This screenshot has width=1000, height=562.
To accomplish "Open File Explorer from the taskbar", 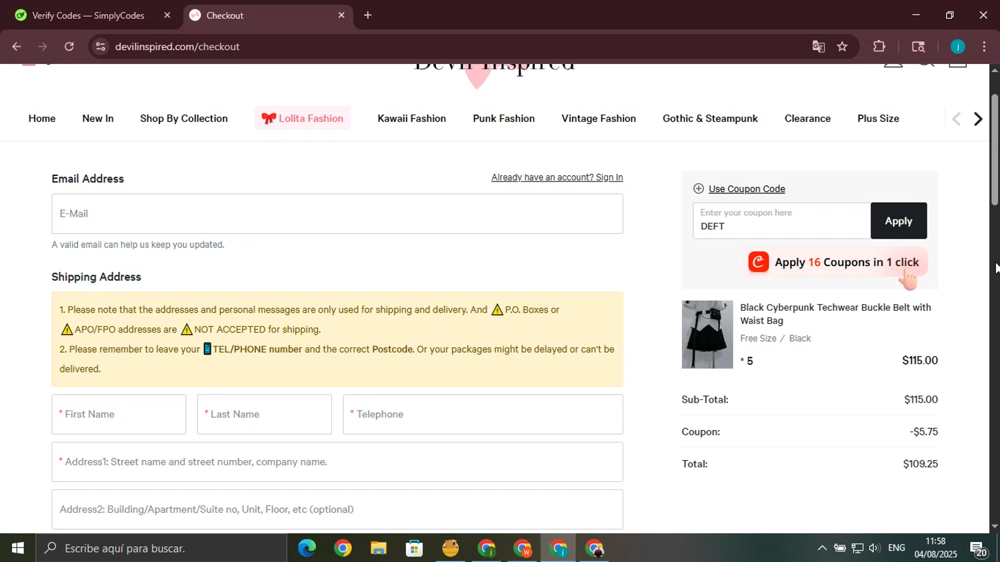I will 379,548.
